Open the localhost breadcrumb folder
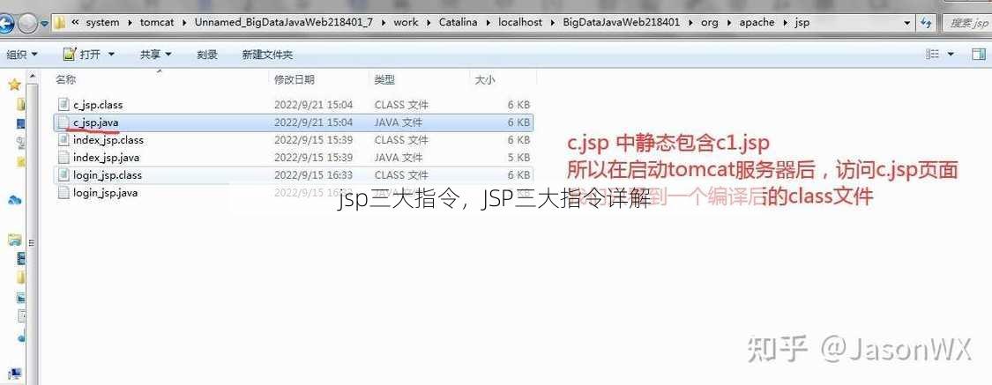The height and width of the screenshot is (385, 992). click(520, 22)
